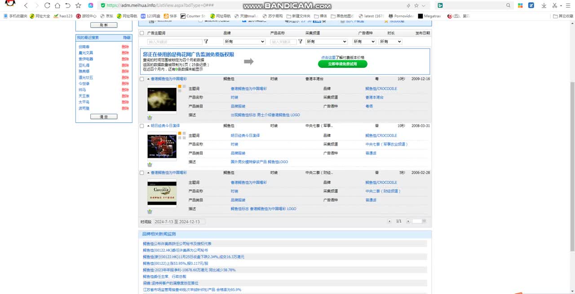Open the 黑色地图 bookmarks folder
This screenshot has height=294, width=575.
[x=342, y=16]
